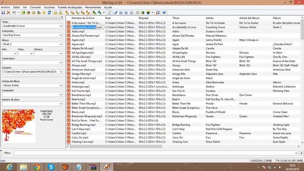Viewport: 304px width, 171px height.
Task: Open the quick Actions icon
Action: click(x=99, y=13)
